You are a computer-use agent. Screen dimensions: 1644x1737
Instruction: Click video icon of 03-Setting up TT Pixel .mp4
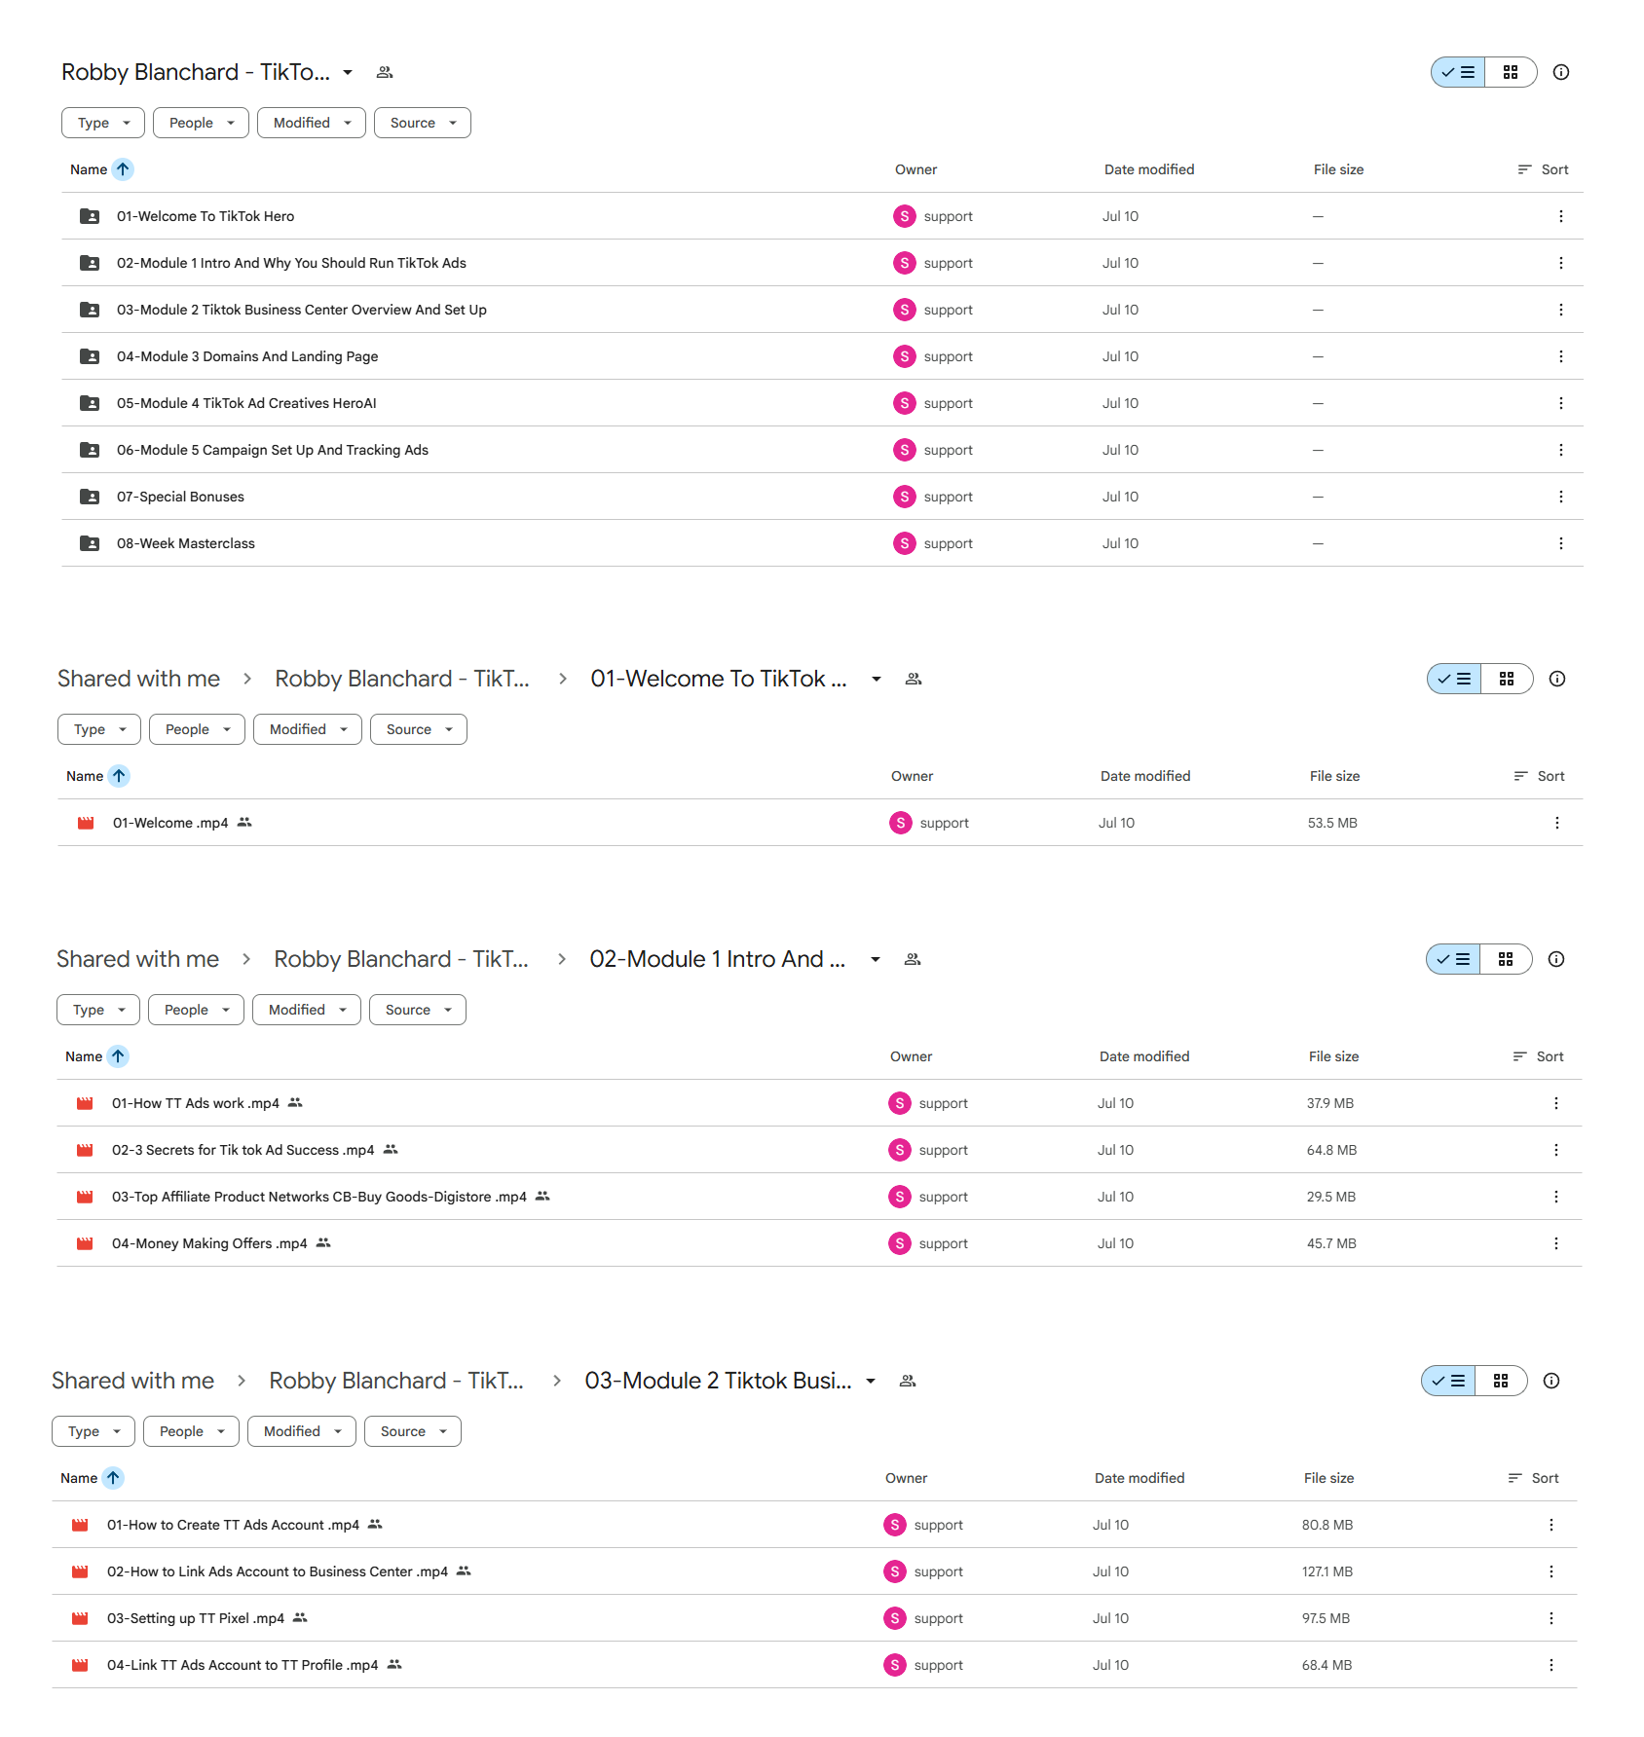[x=80, y=1618]
